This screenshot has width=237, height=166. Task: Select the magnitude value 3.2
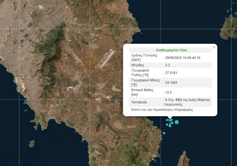[168, 65]
